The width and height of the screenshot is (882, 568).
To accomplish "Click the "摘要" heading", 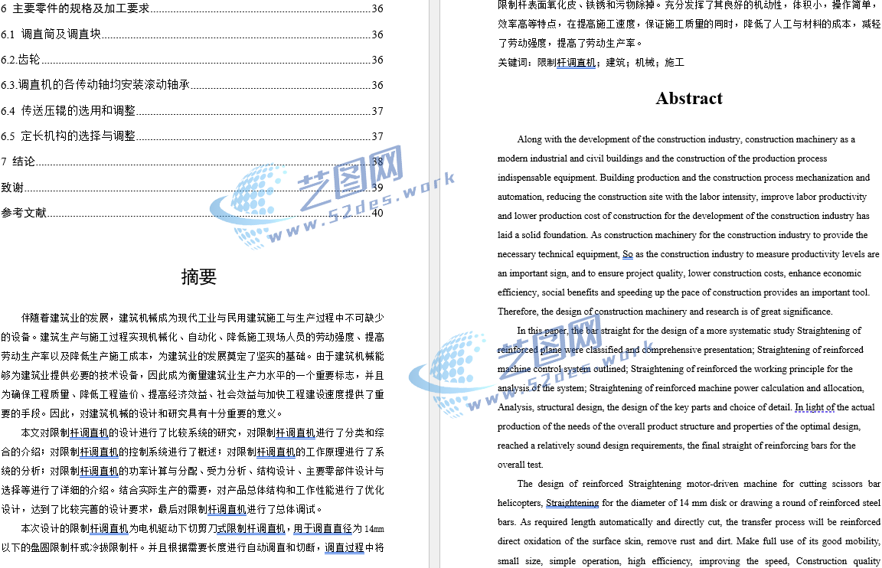I will (x=198, y=276).
